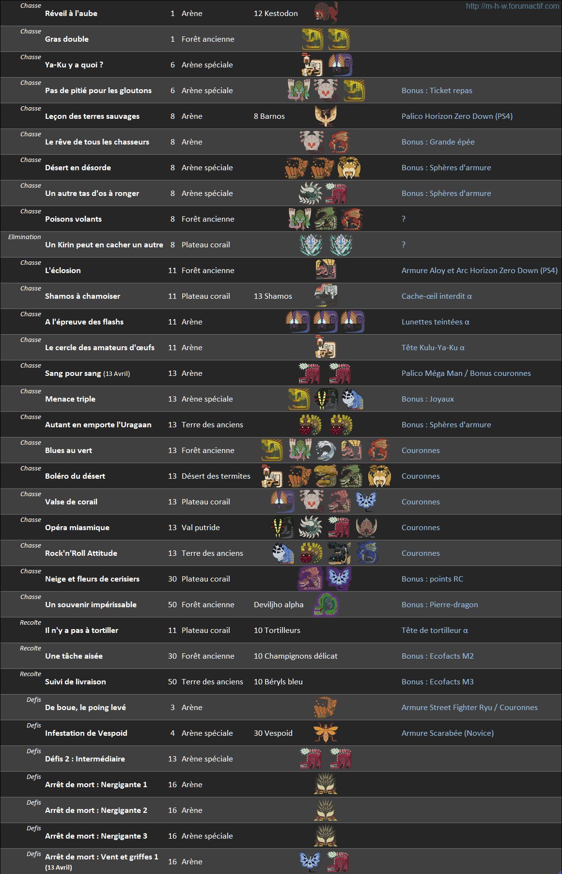Screen dimensions: 562x874
Task: Click the first Kirin icon in Un Kirin peut en cacher un autre row
Action: 311,244
